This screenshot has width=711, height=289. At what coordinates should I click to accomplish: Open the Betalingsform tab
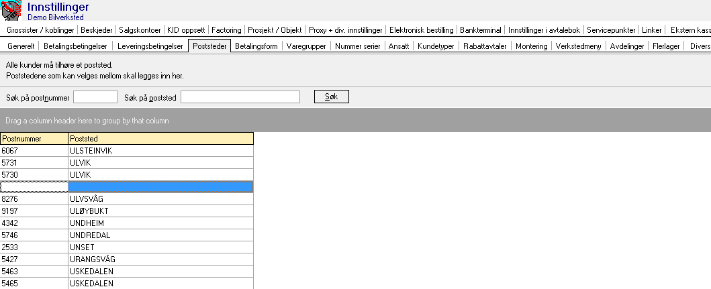(256, 46)
